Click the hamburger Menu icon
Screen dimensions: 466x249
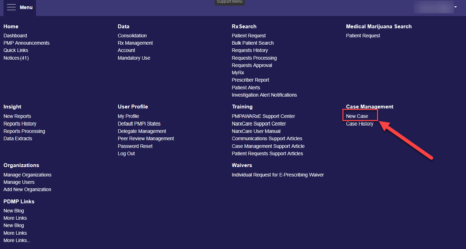click(12, 7)
